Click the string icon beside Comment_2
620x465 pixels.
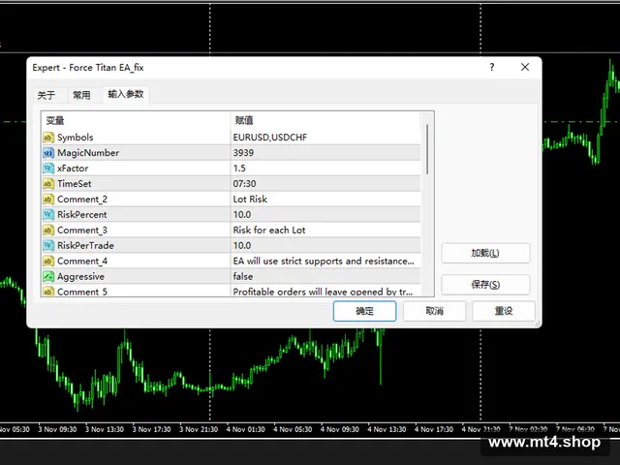point(48,200)
